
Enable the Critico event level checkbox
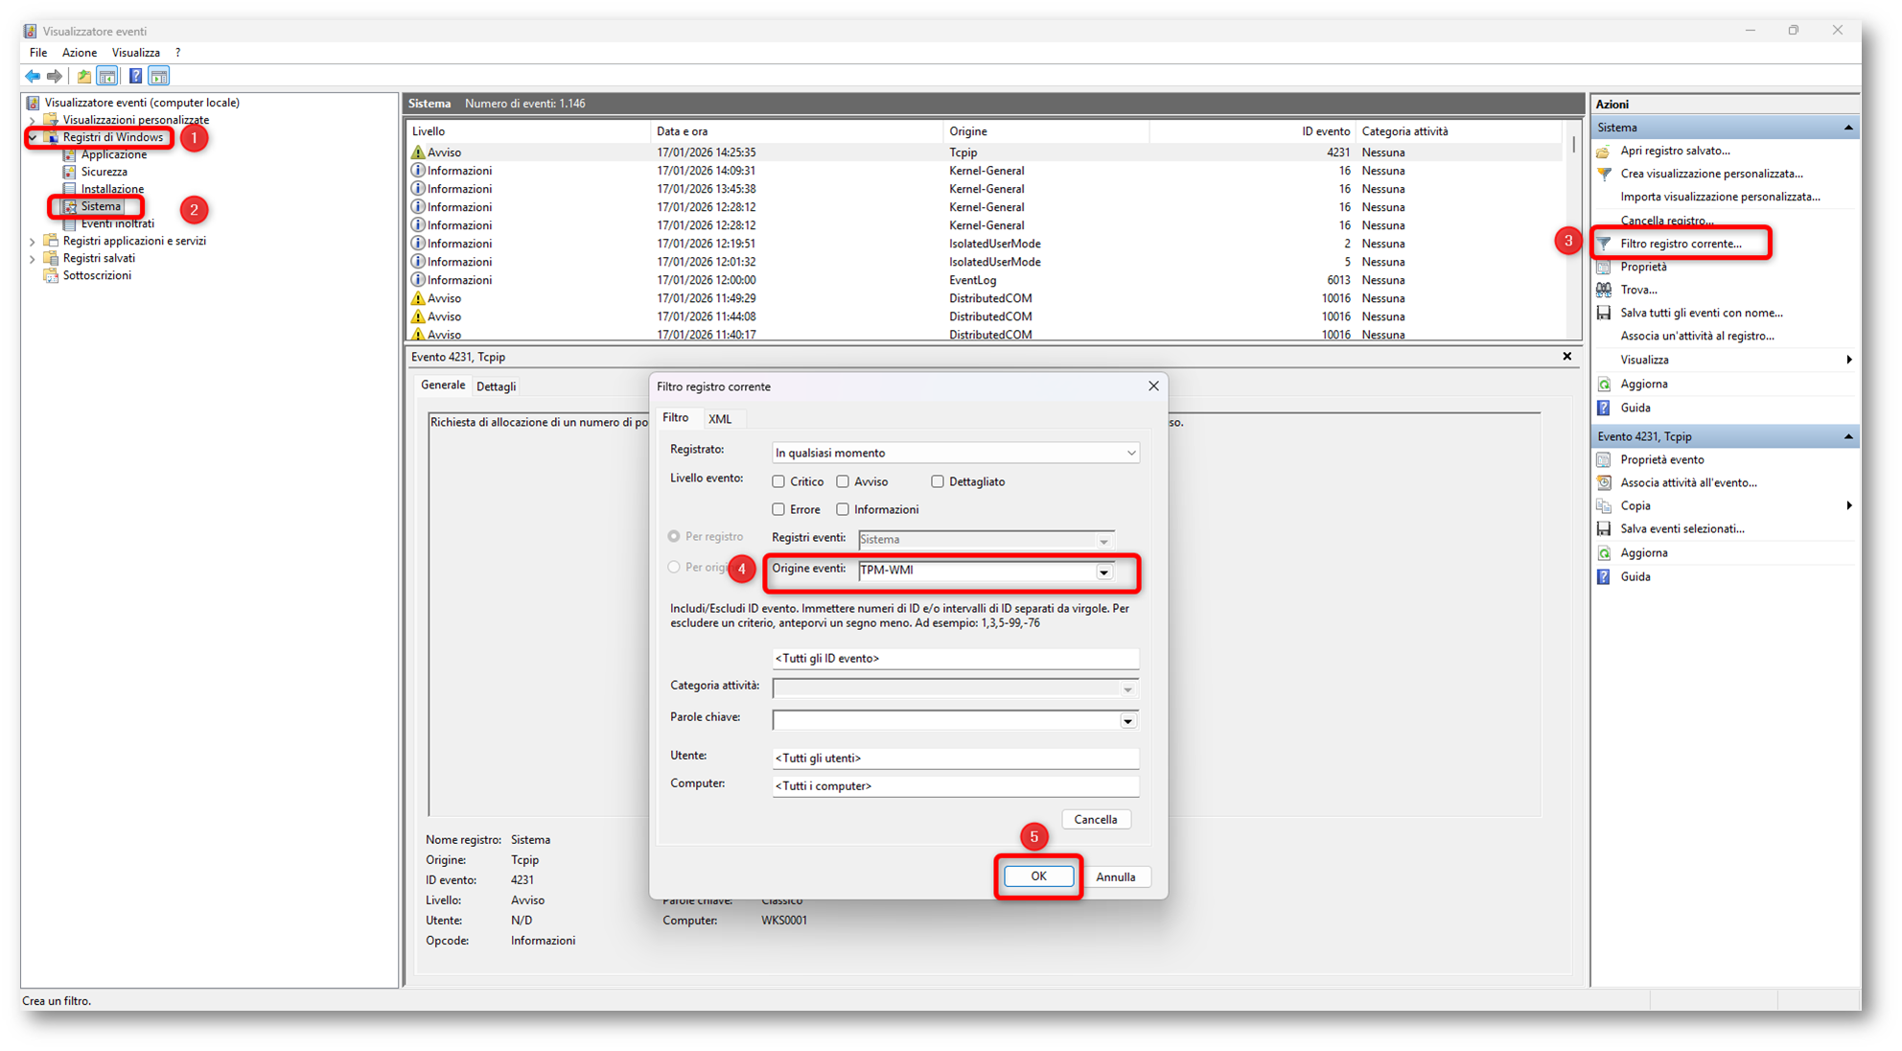[x=778, y=481]
